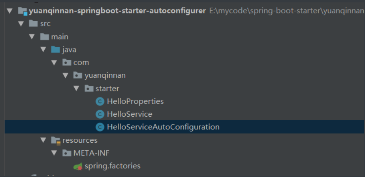Screen dimensions: 365x177
Task: Click the starter package icon
Action: (89, 88)
